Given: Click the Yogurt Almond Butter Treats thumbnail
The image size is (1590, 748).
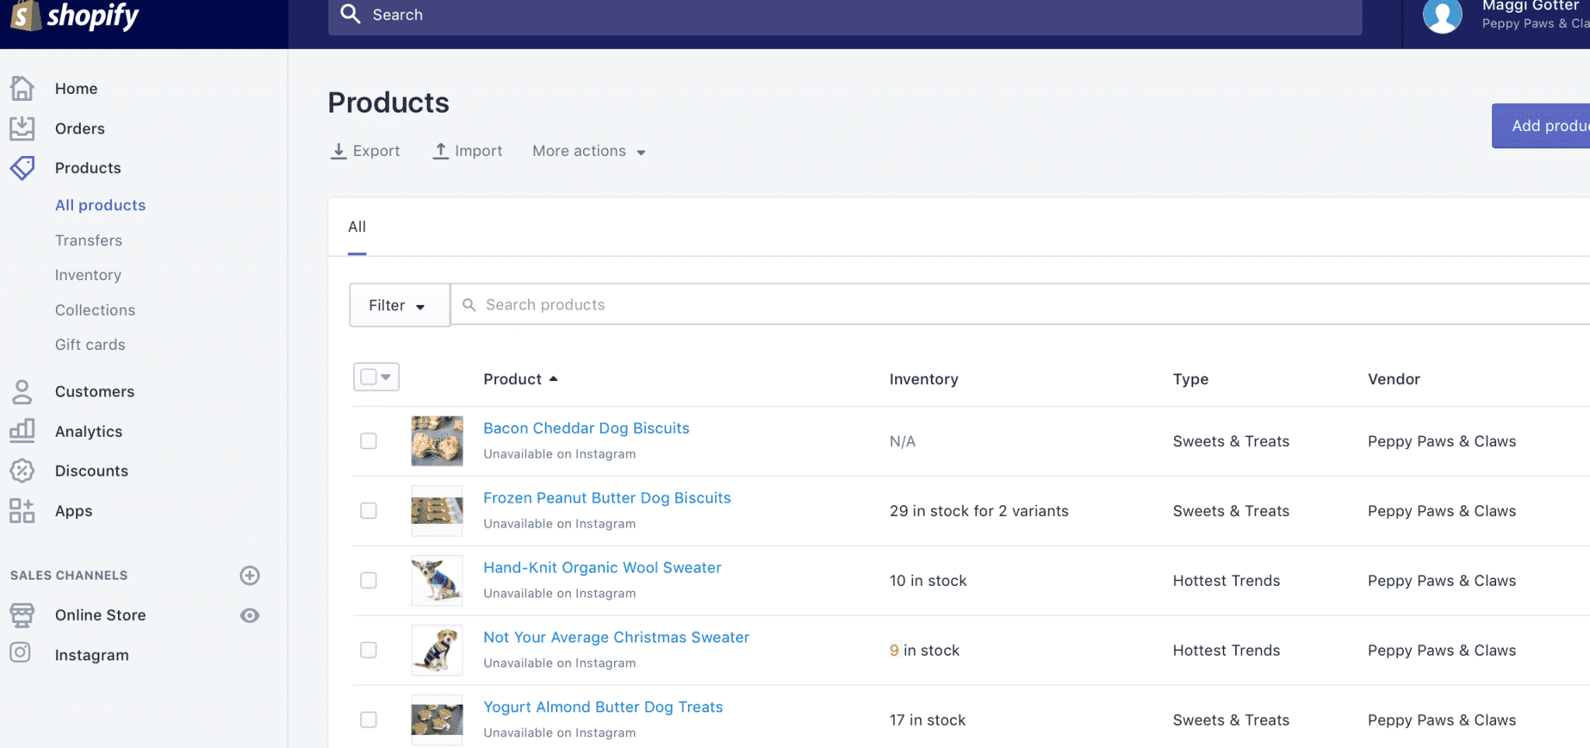Looking at the screenshot, I should [x=437, y=720].
